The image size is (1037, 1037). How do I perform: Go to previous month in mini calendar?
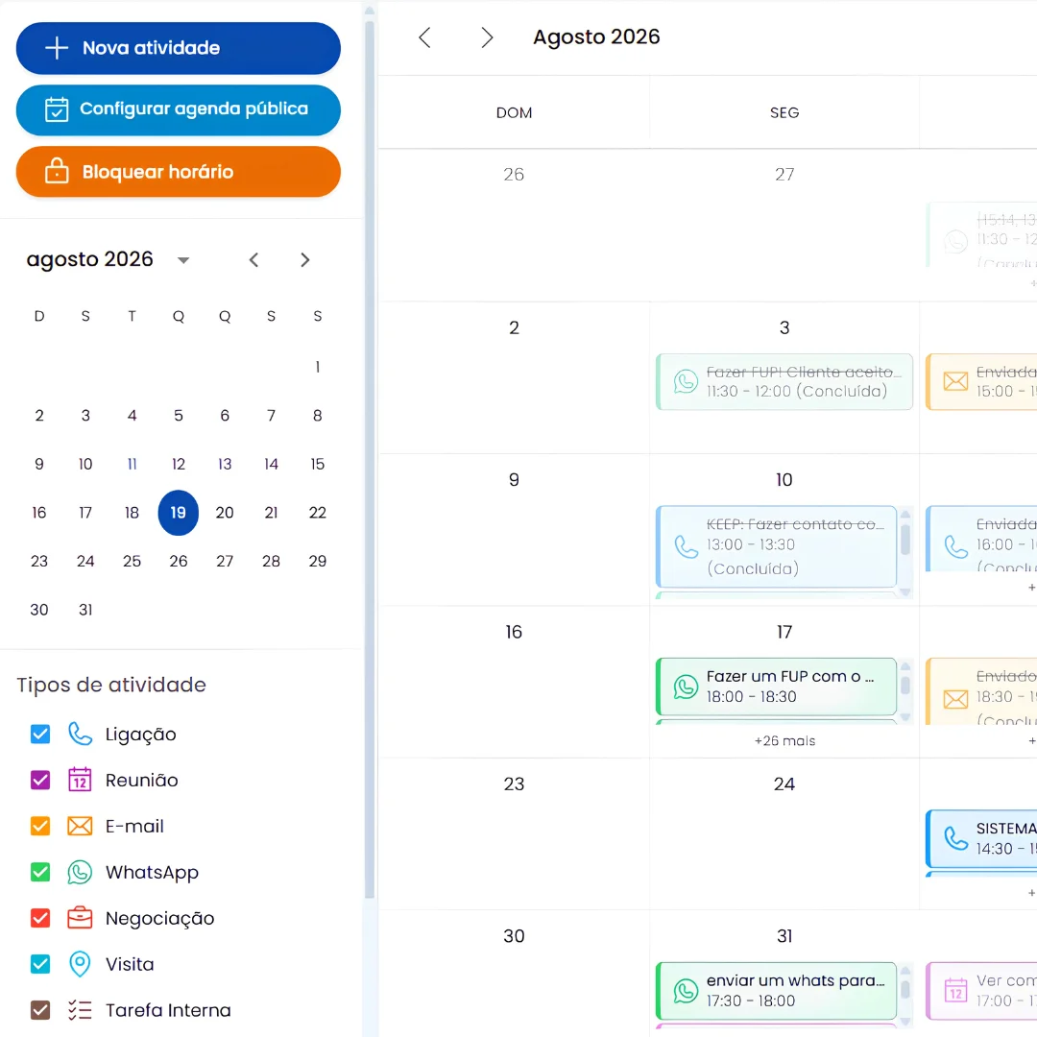point(253,260)
